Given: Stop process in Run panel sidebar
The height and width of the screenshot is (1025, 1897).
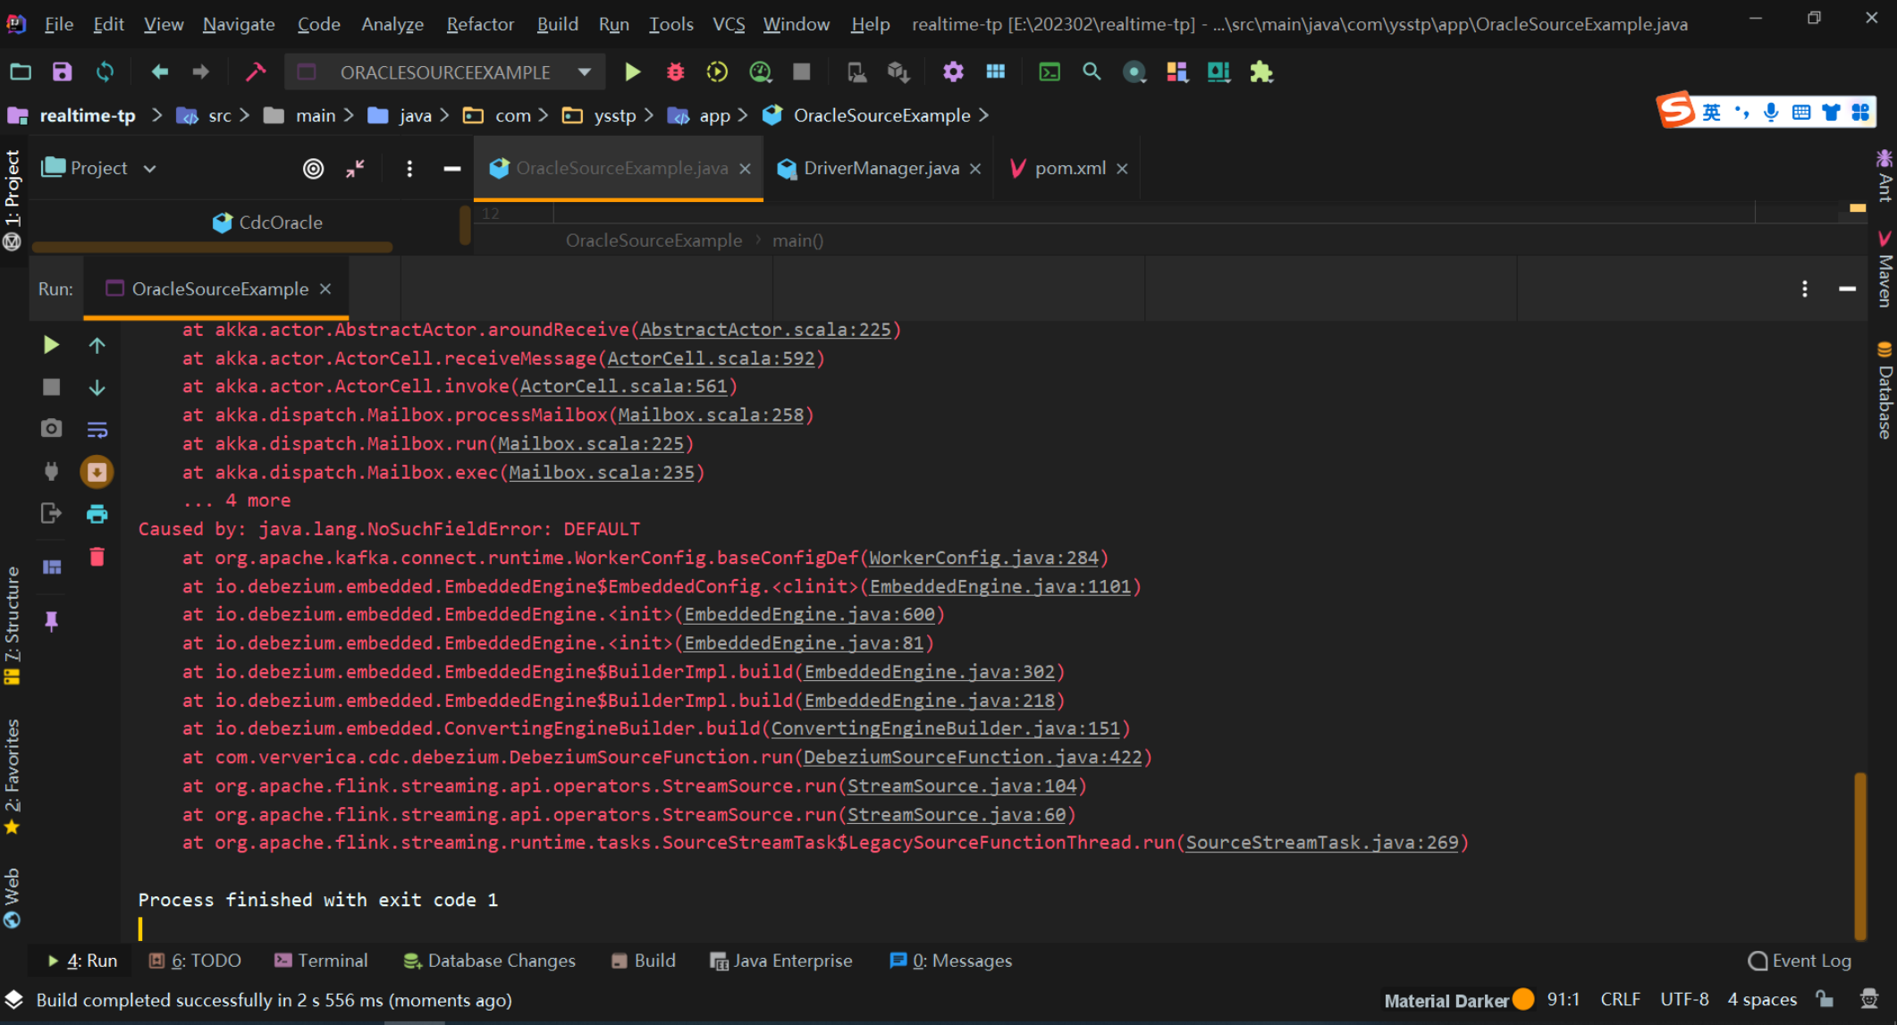Looking at the screenshot, I should [51, 387].
